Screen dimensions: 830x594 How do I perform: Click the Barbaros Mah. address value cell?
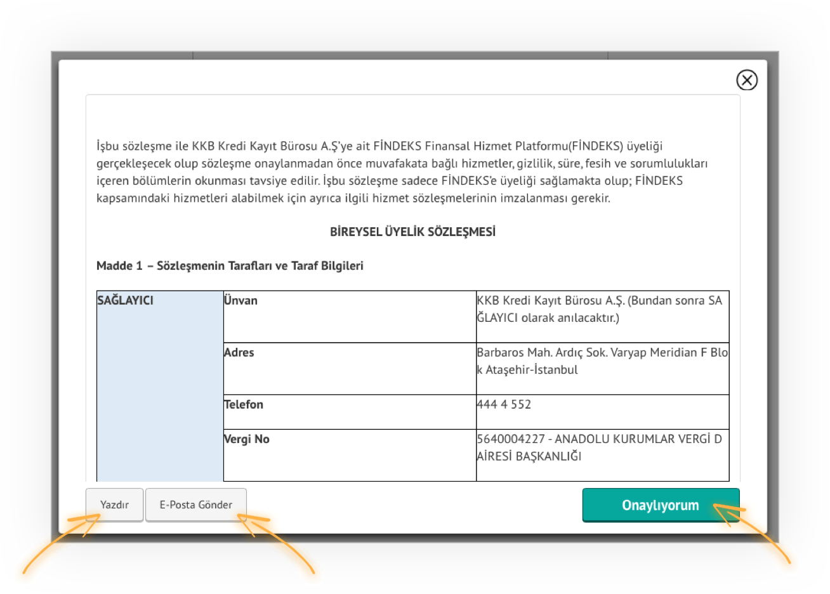point(602,369)
